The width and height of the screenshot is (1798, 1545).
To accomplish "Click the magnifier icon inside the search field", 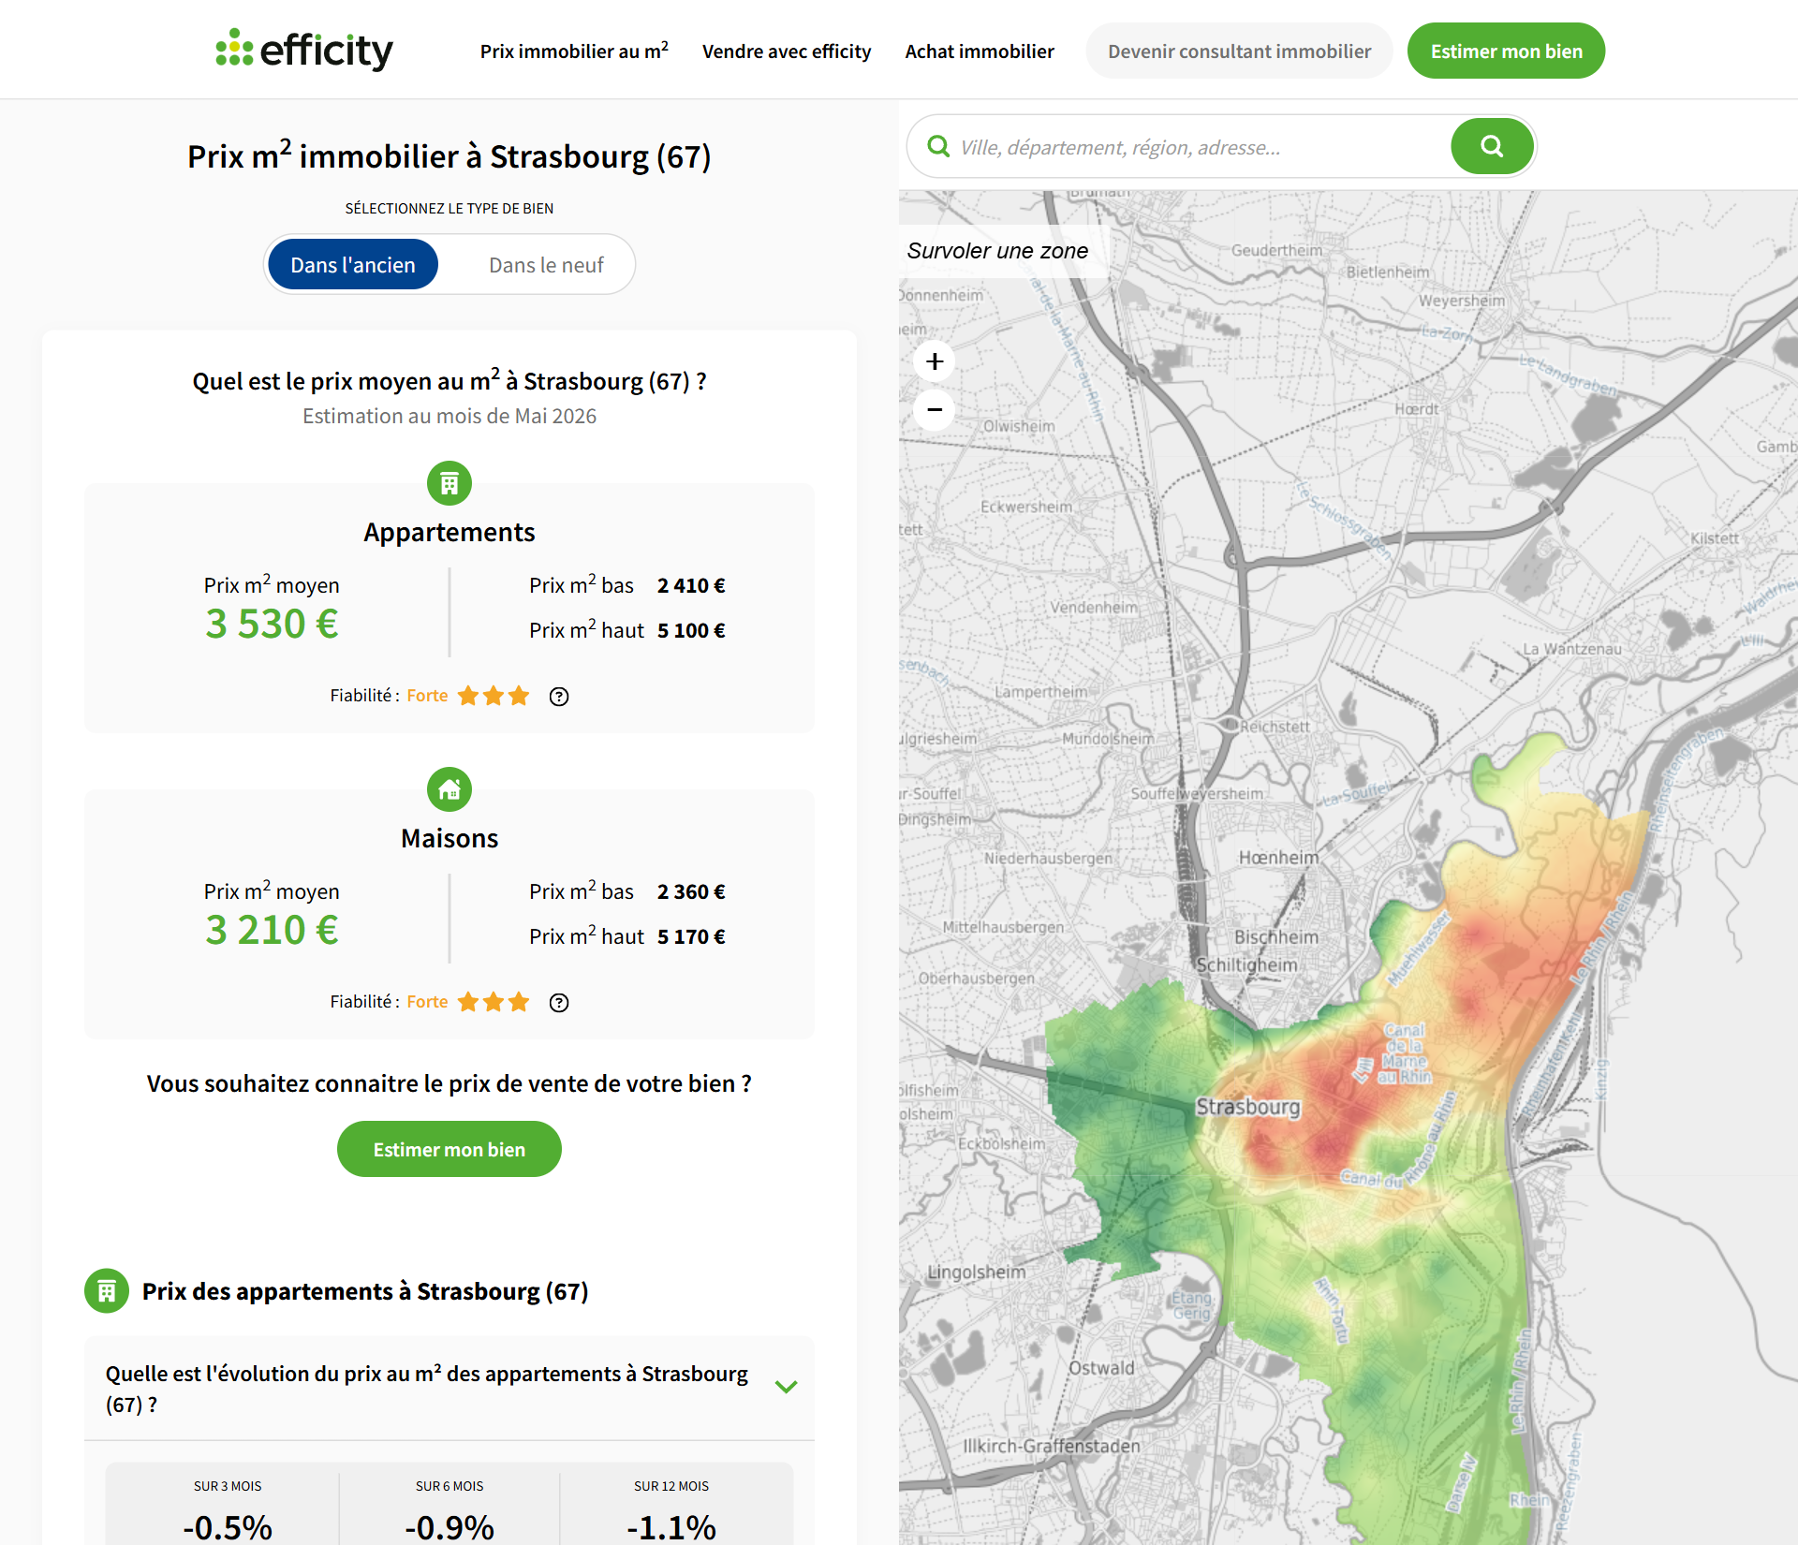I will pyautogui.click(x=938, y=146).
